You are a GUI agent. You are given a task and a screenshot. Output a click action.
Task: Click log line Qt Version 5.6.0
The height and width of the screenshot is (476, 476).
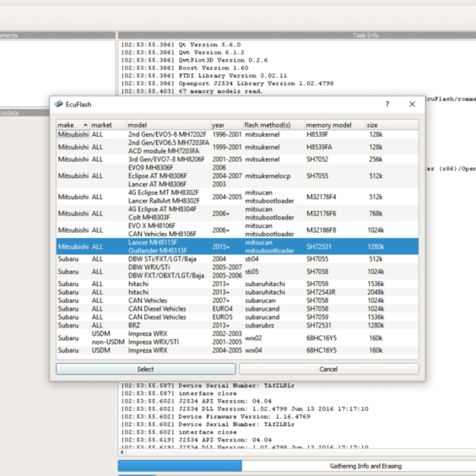[181, 45]
